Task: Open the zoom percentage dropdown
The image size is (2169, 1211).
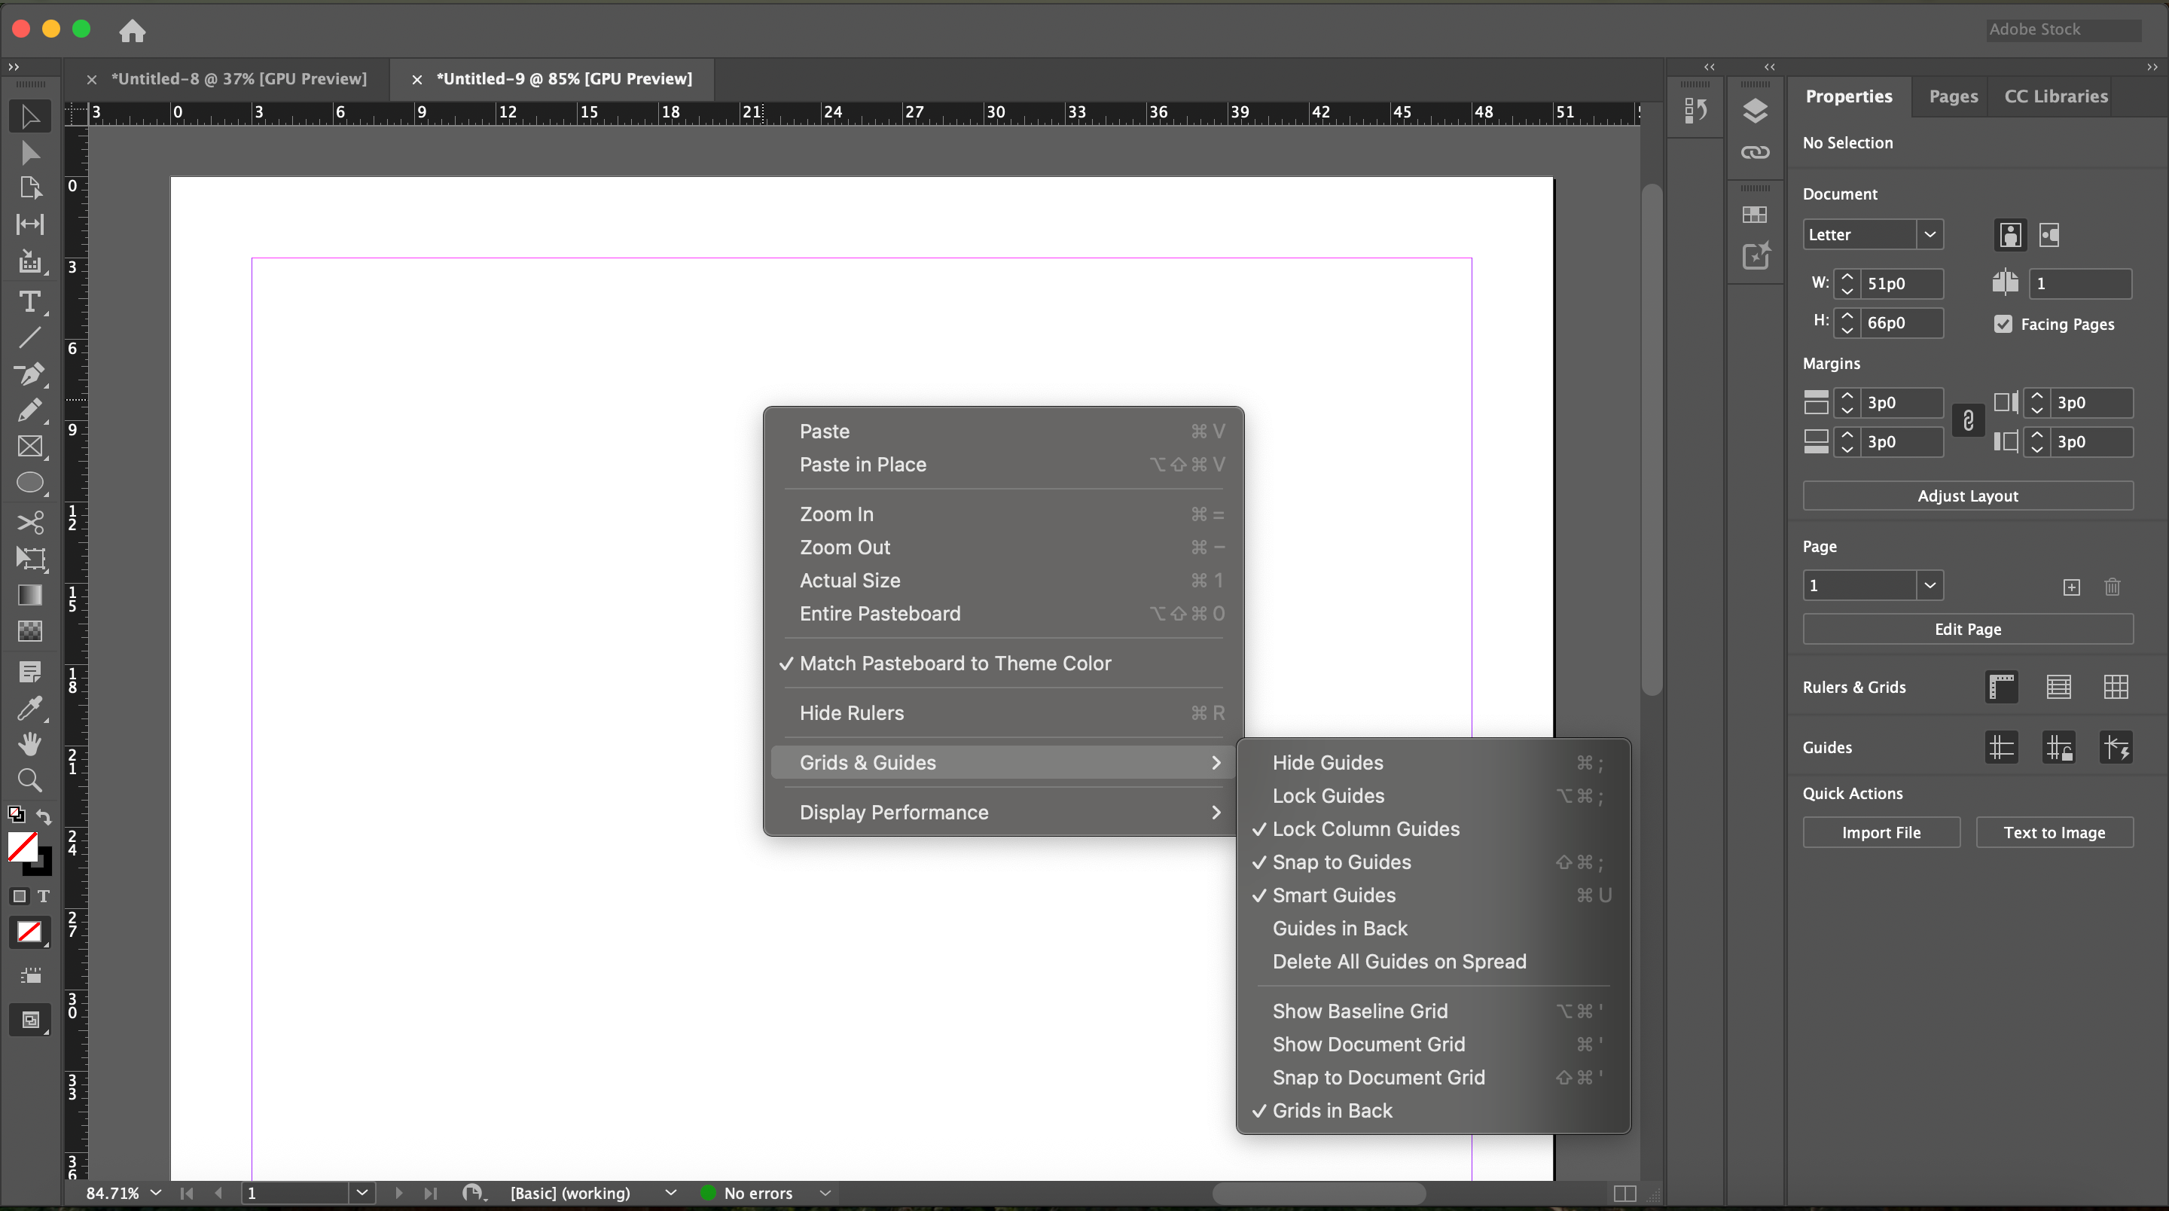Action: 156,1192
